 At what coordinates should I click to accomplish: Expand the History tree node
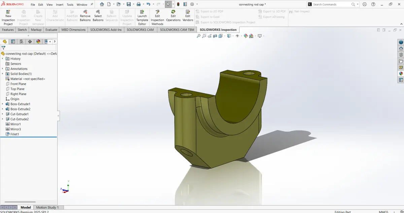[2, 59]
